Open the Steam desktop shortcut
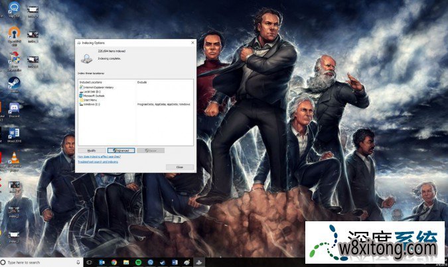The height and width of the screenshot is (267, 448). tap(13, 83)
